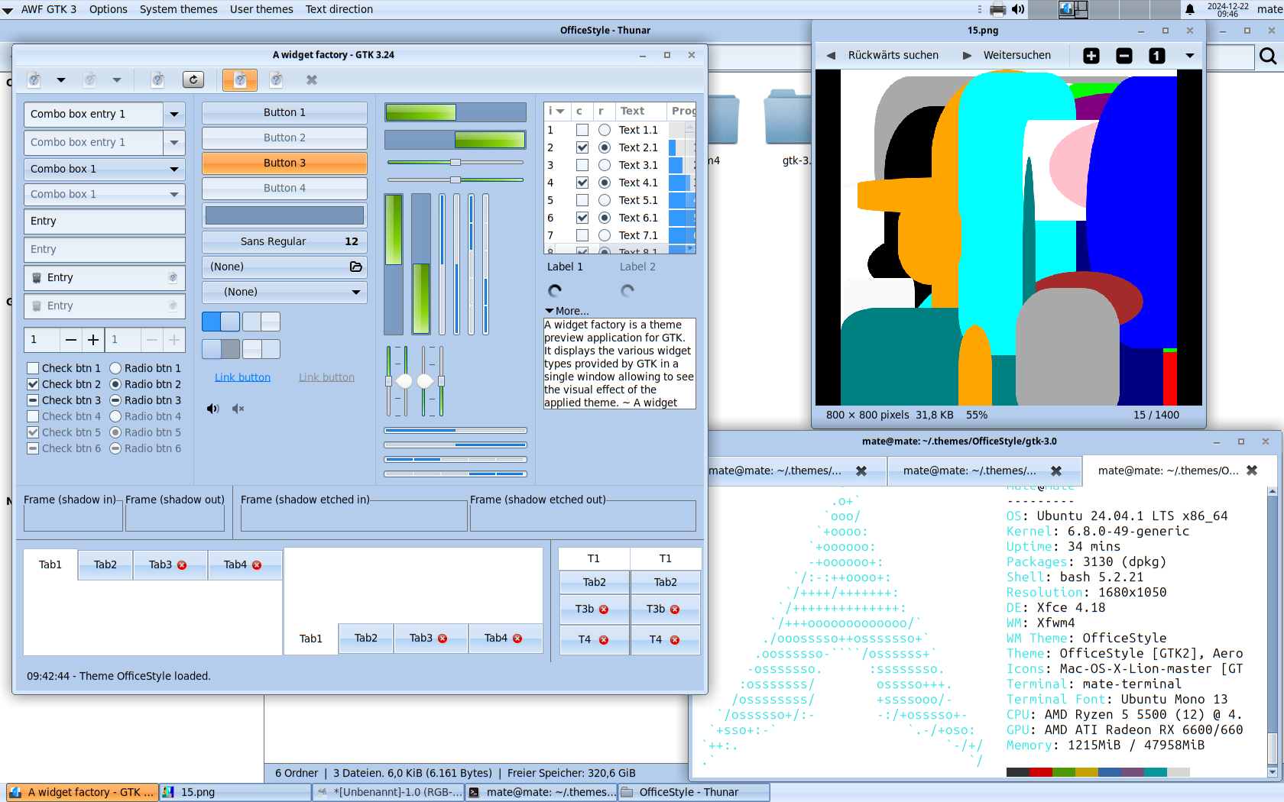Click the enabled Link button

point(242,377)
